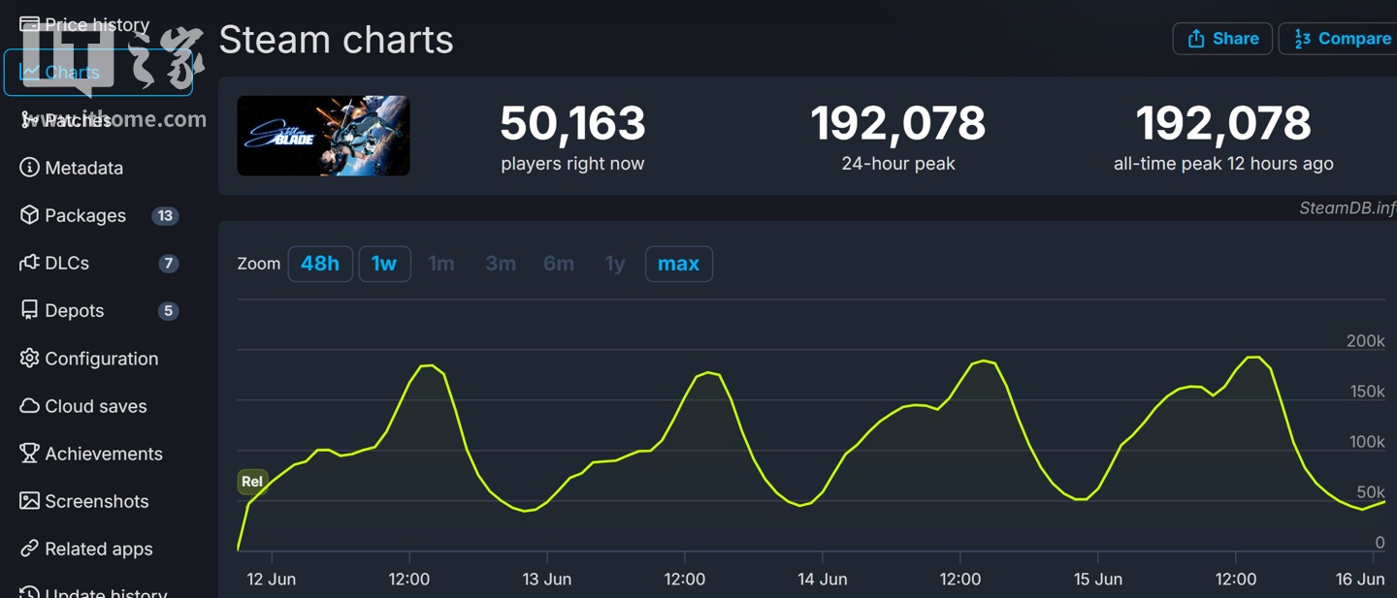
Task: Set chart zoom to 48h
Action: click(x=320, y=264)
